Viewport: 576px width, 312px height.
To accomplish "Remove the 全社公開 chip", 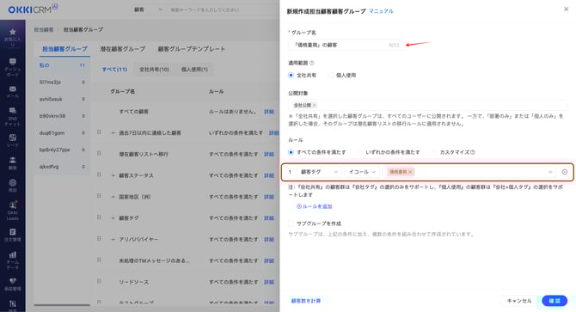I will click(x=315, y=106).
